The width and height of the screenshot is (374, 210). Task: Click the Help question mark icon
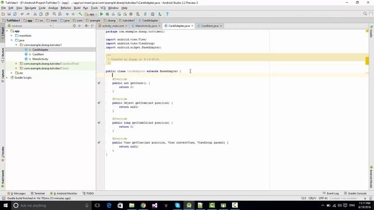pyautogui.click(x=167, y=14)
